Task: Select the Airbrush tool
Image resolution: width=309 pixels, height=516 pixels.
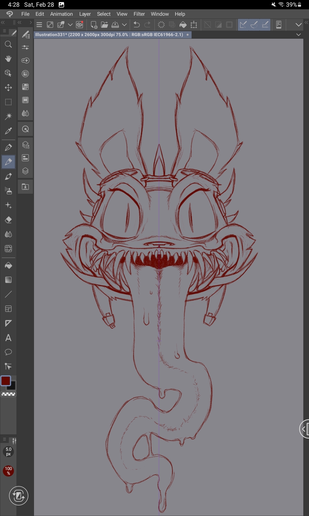Action: [8, 191]
